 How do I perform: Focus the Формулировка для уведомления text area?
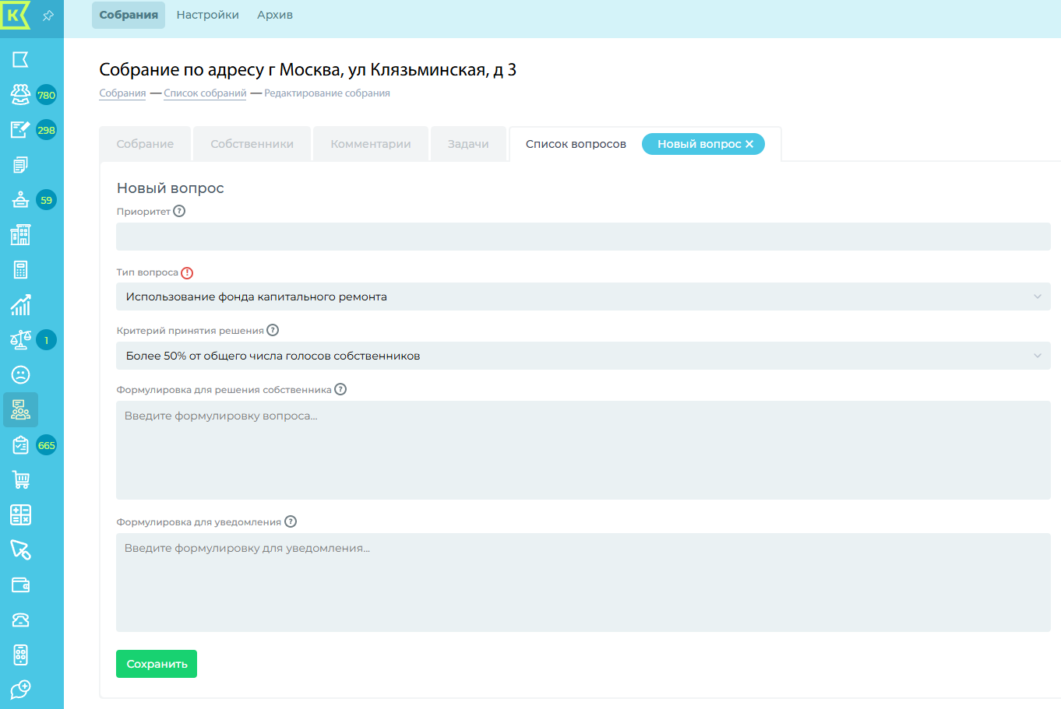583,582
